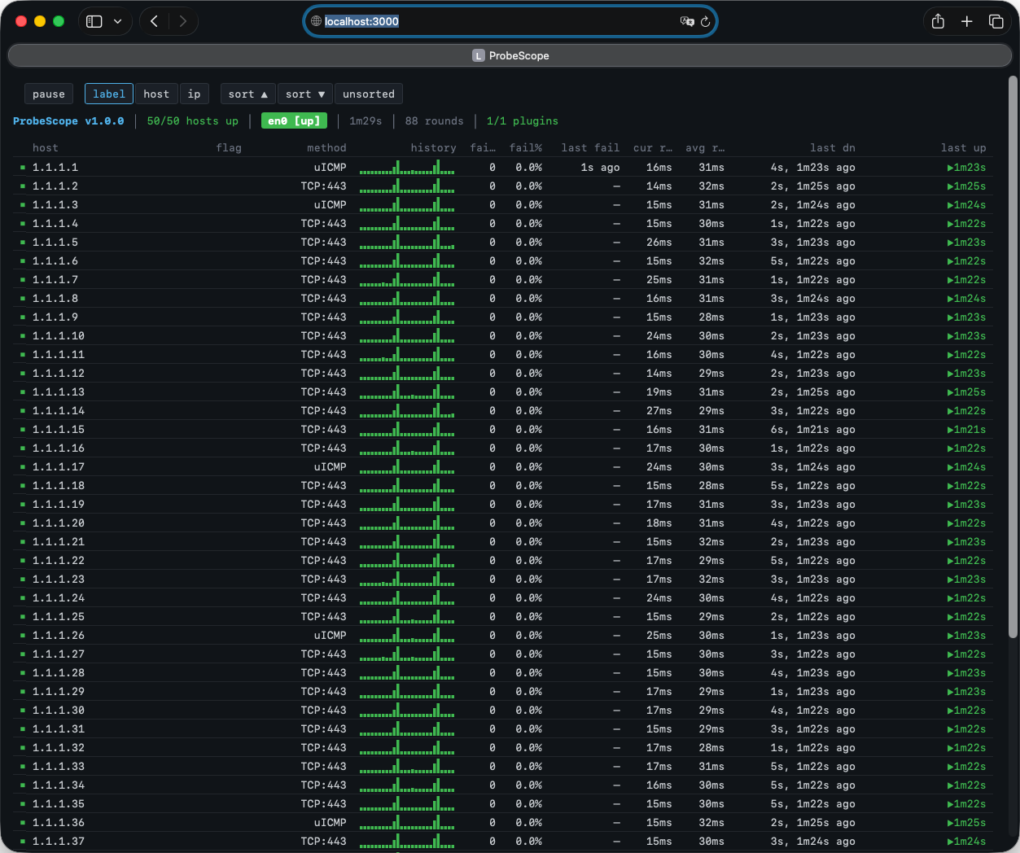Click the uICMP method of 1.1.1.3

tap(330, 204)
